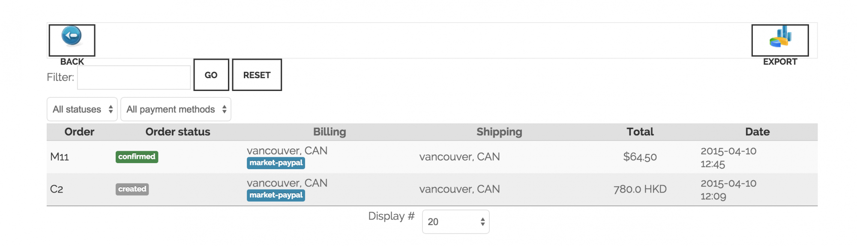Open the All payment methods dropdown
Viewport: 857px width, 246px height.
[176, 109]
